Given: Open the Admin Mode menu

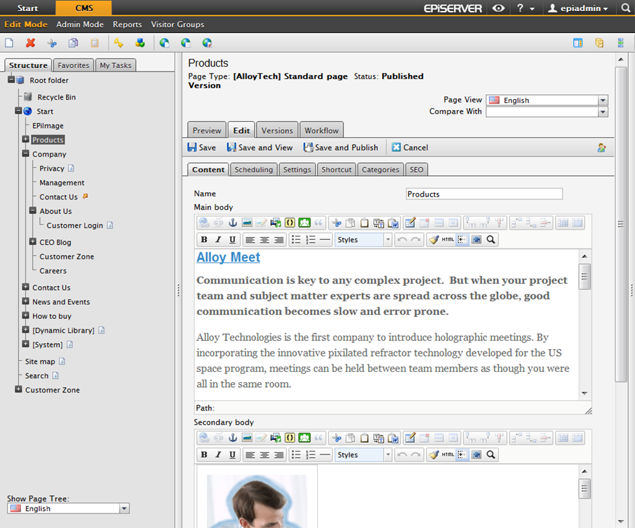Looking at the screenshot, I should [x=80, y=25].
